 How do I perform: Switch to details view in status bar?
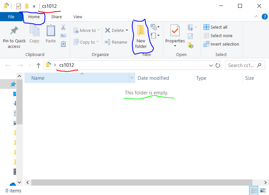point(254,190)
